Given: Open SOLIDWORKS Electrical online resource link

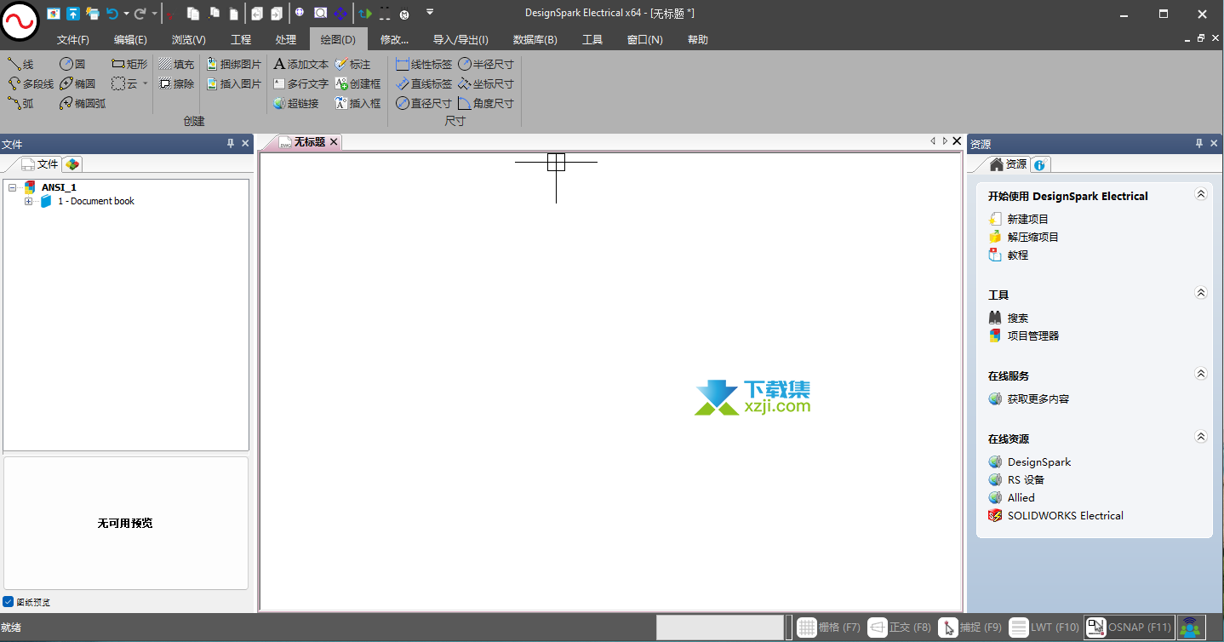Looking at the screenshot, I should [1065, 516].
